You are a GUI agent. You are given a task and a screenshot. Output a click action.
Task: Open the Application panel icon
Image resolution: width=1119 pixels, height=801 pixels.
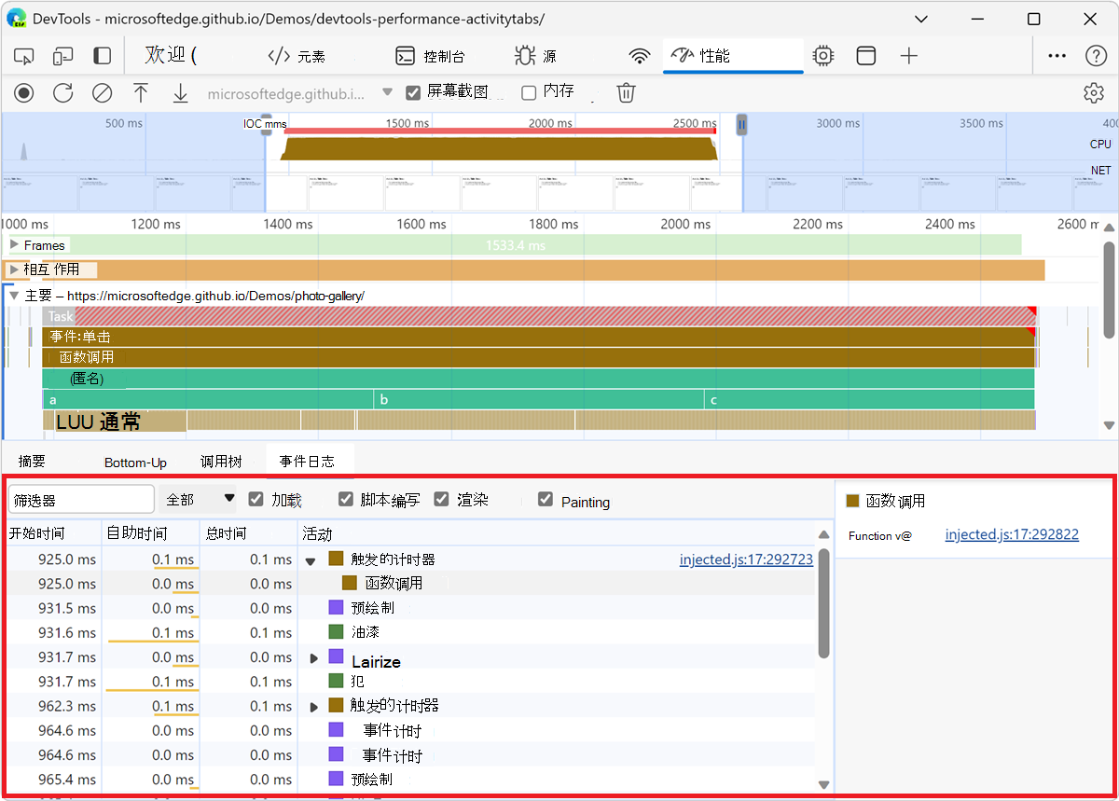tap(866, 56)
